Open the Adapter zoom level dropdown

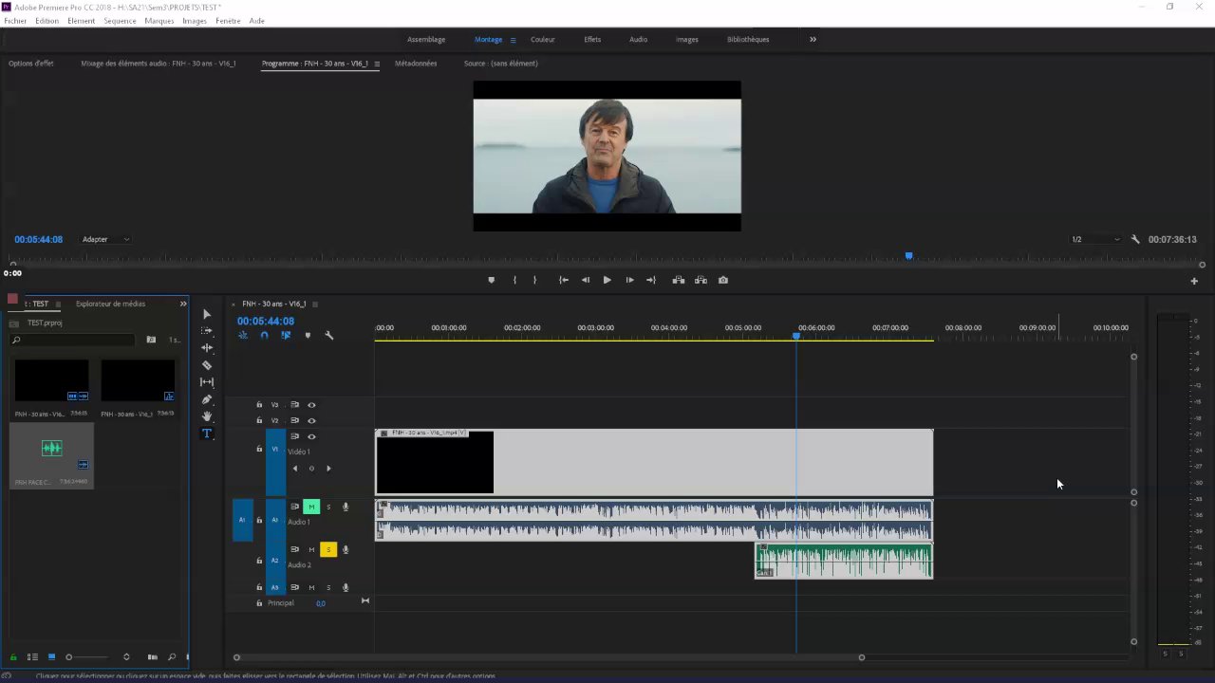click(x=105, y=239)
